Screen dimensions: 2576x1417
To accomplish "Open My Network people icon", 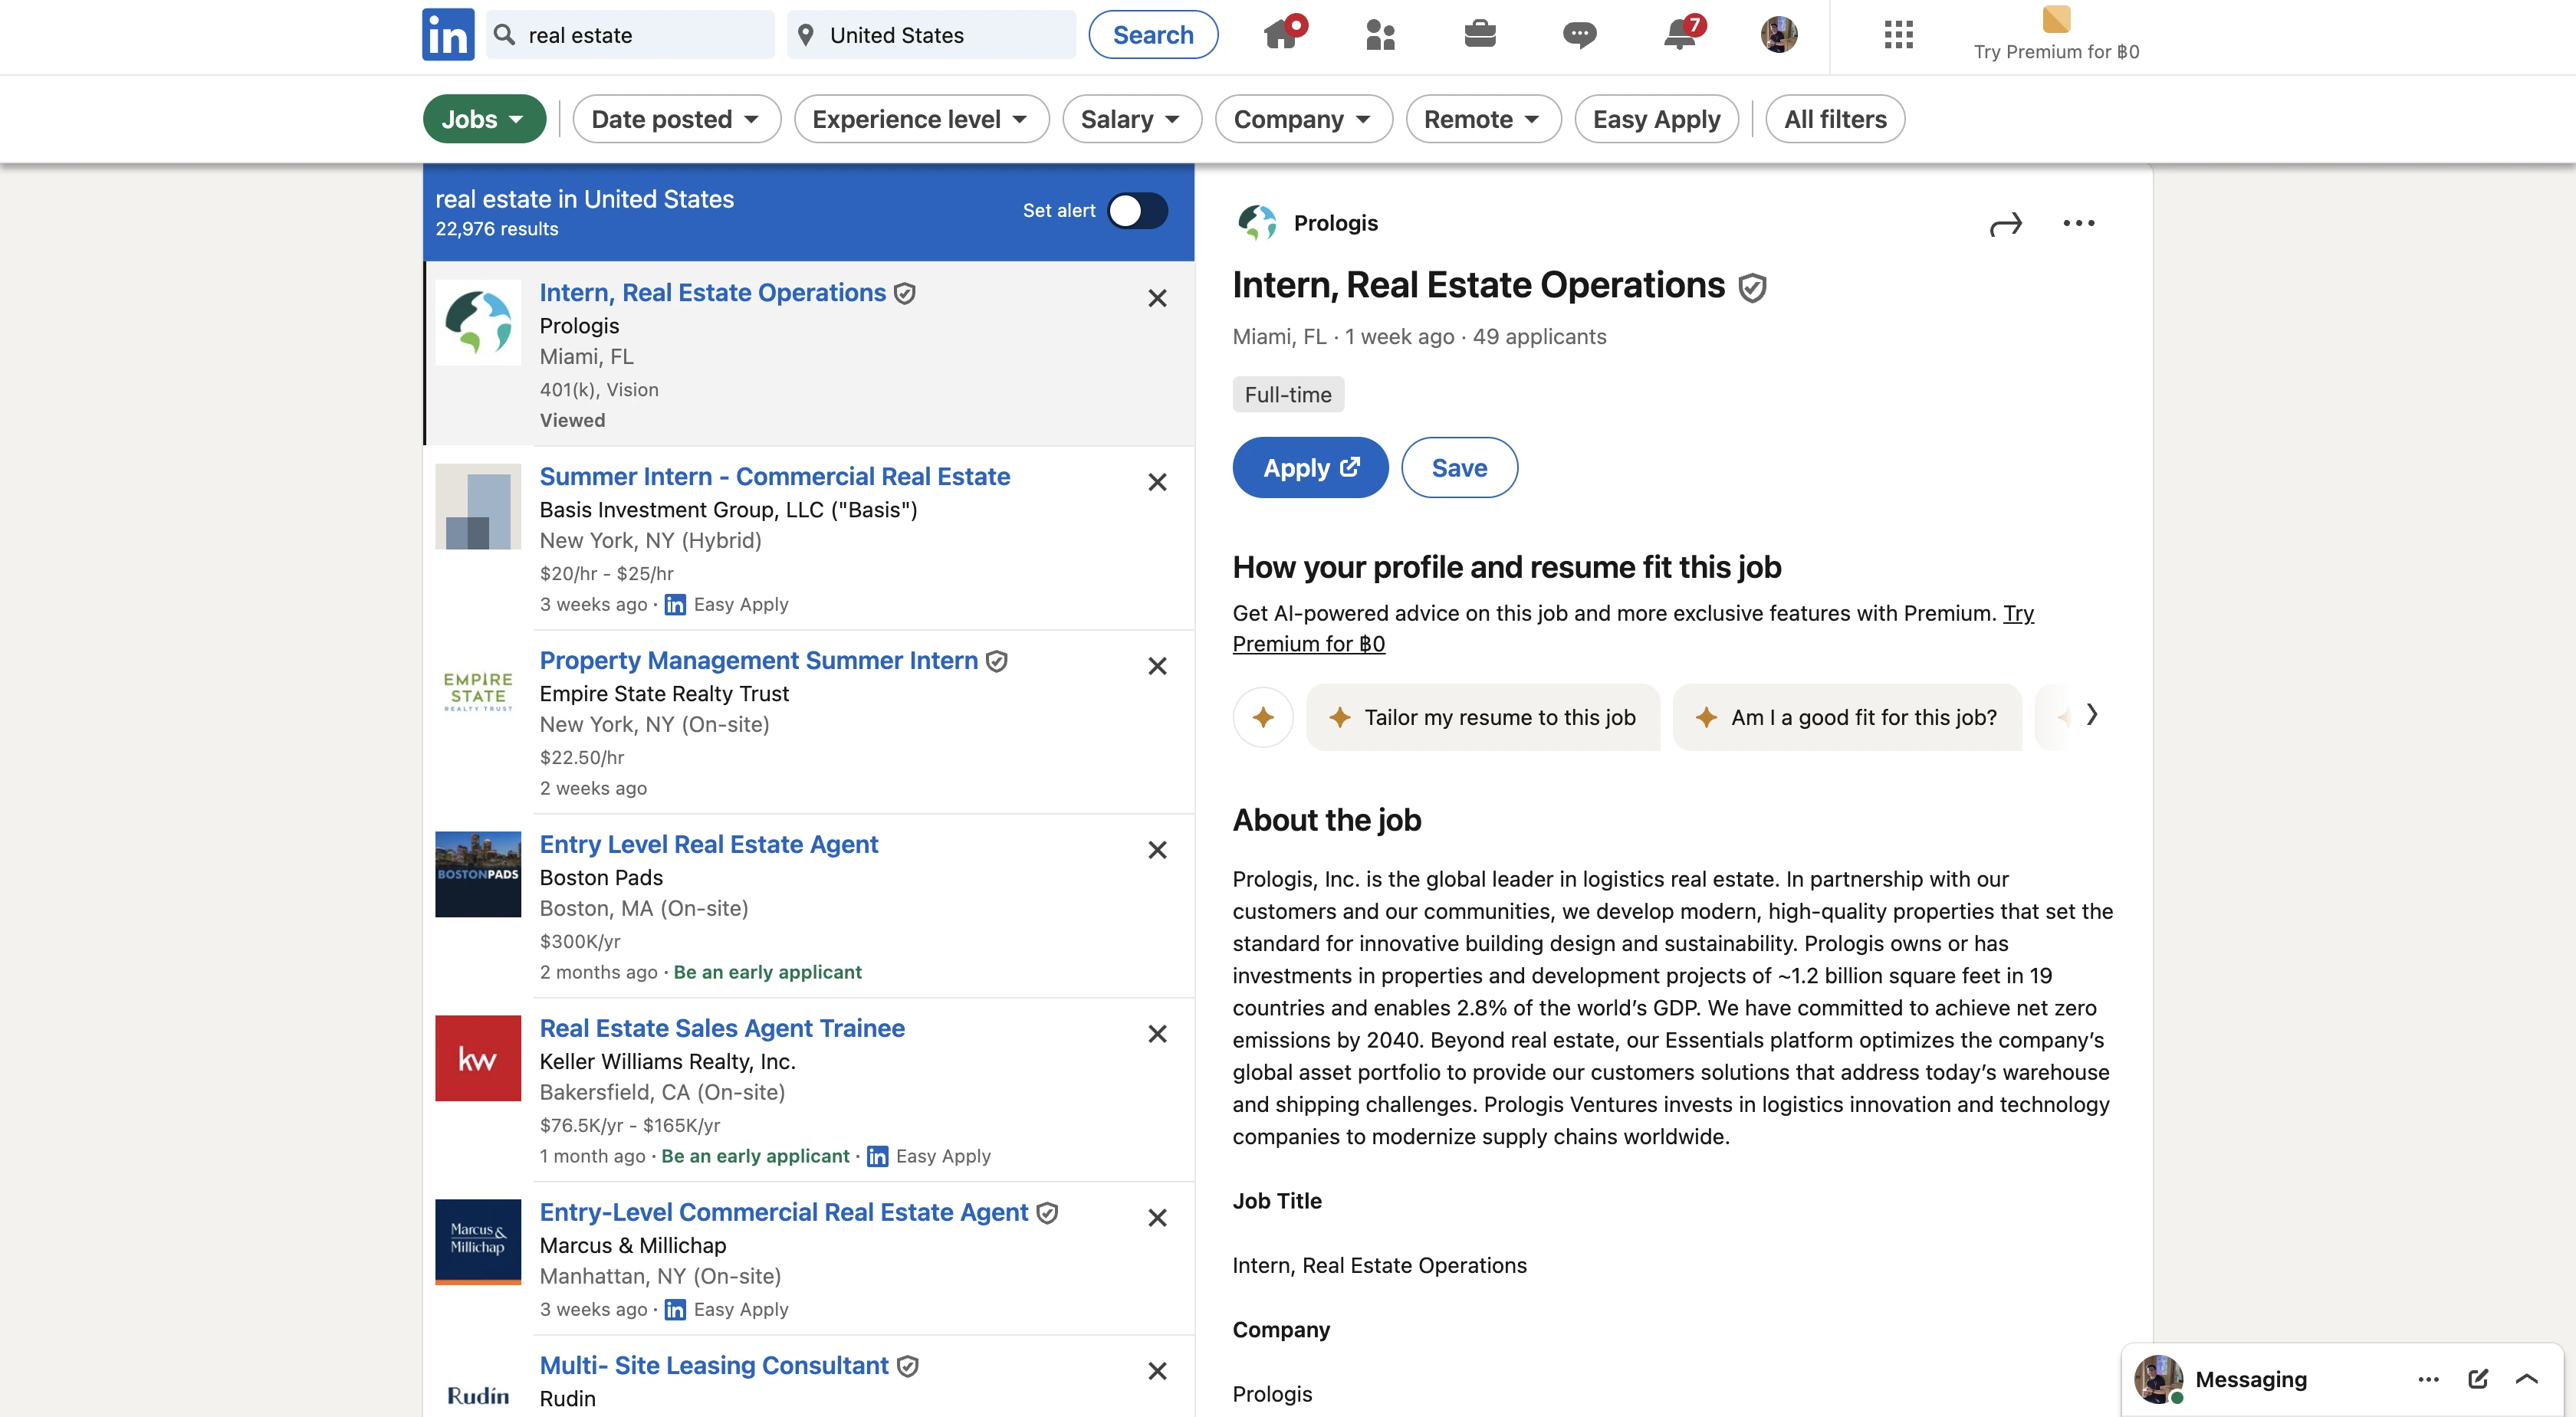I will point(1380,35).
